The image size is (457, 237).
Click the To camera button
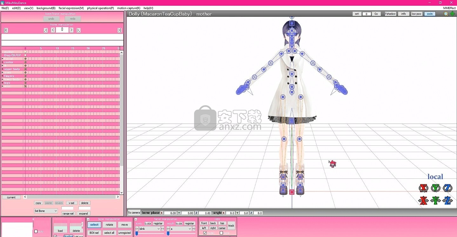pyautogui.click(x=134, y=213)
